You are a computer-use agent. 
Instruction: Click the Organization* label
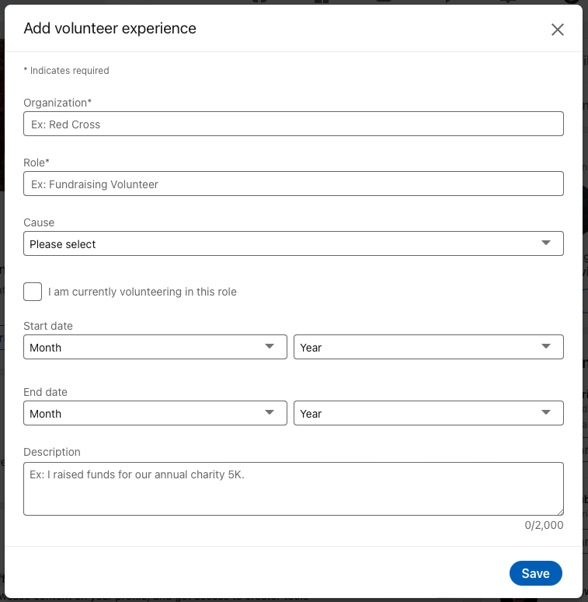[57, 103]
